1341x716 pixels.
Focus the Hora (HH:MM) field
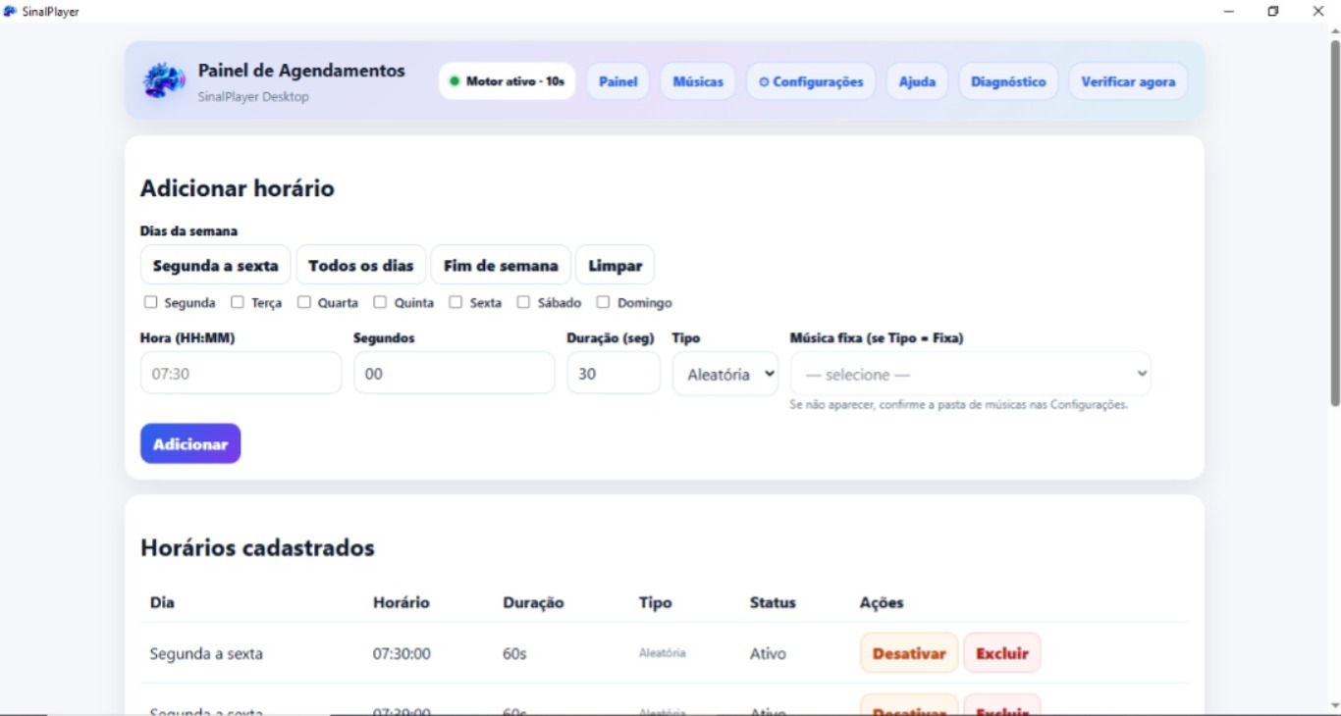tap(241, 374)
